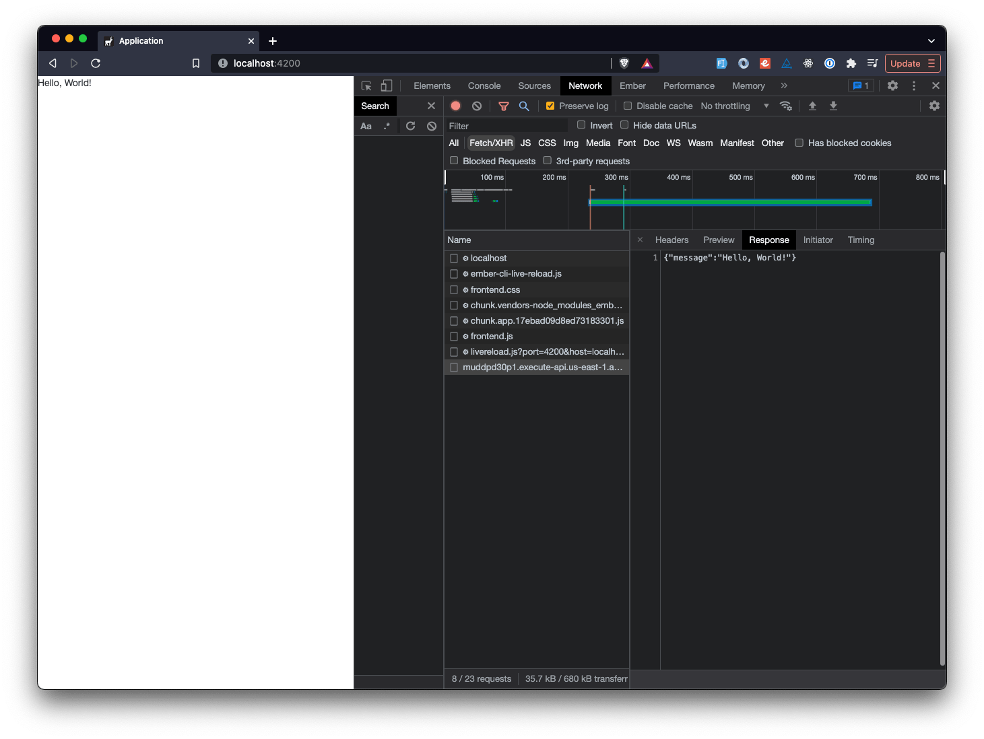Open the Timing tab for the response
This screenshot has width=984, height=739.
point(861,240)
